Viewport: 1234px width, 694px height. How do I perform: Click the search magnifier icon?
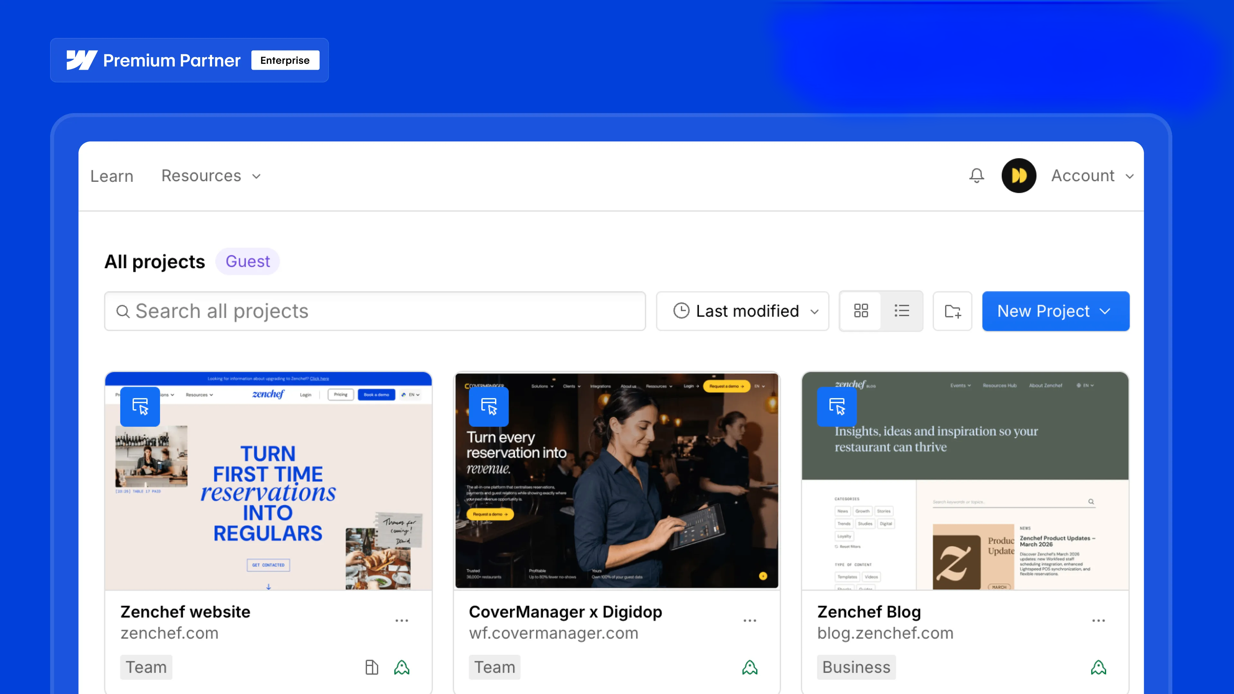(123, 311)
